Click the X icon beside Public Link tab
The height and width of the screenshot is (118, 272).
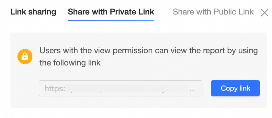pyautogui.click(x=265, y=13)
